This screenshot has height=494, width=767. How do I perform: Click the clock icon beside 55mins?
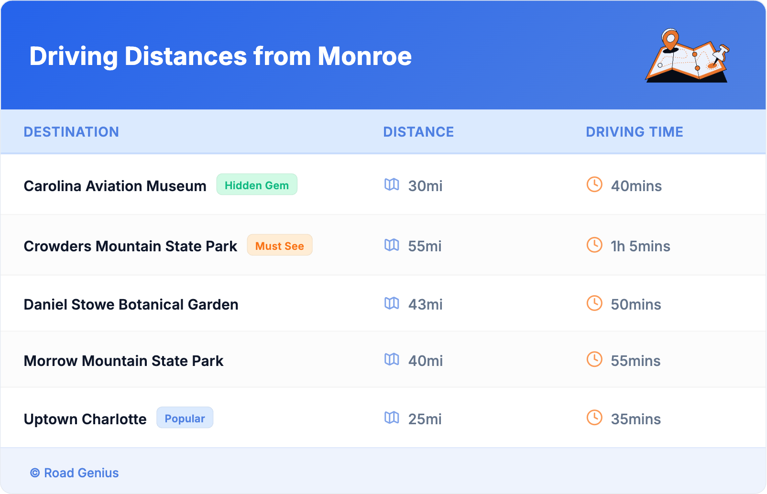594,360
